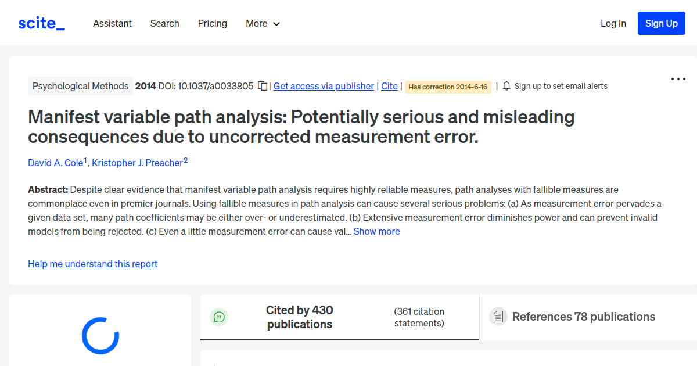Navigate to the Pricing page
Image resolution: width=697 pixels, height=366 pixels.
(212, 23)
